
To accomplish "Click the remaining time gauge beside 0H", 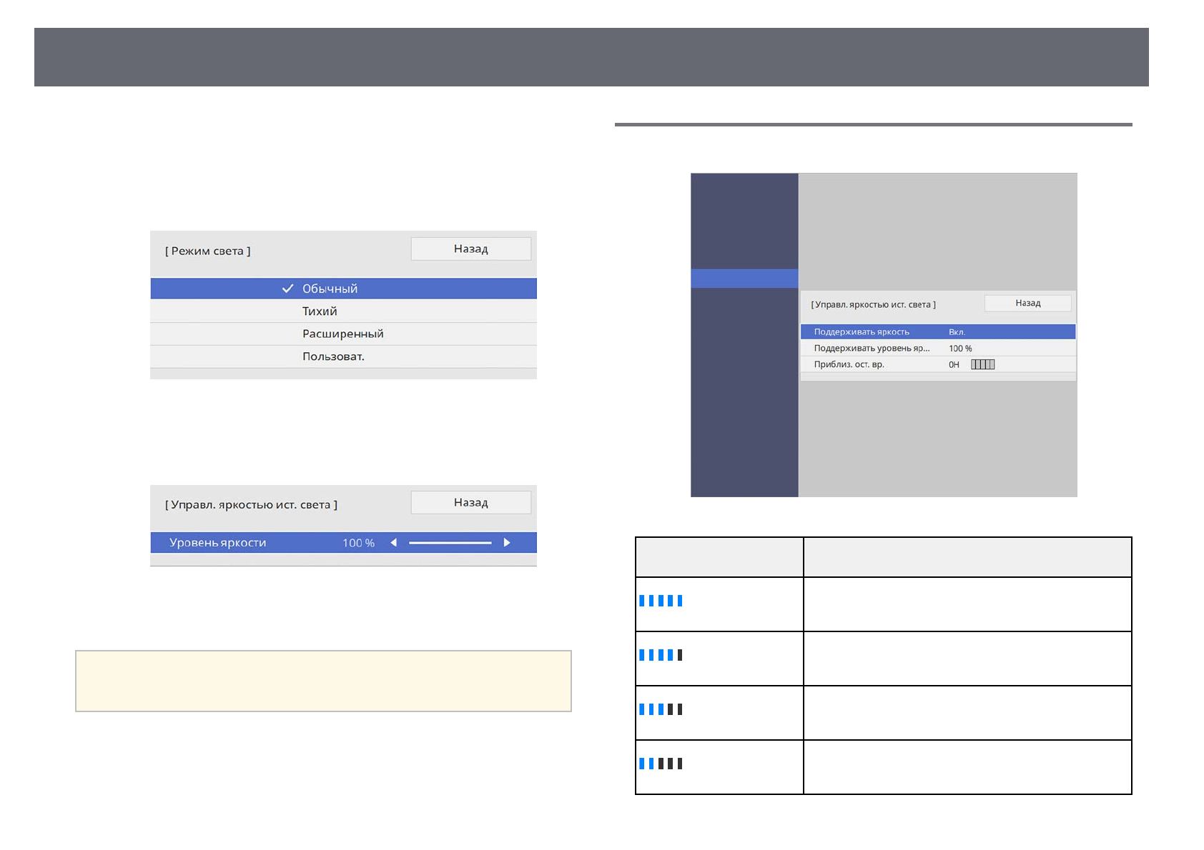I will tap(982, 364).
